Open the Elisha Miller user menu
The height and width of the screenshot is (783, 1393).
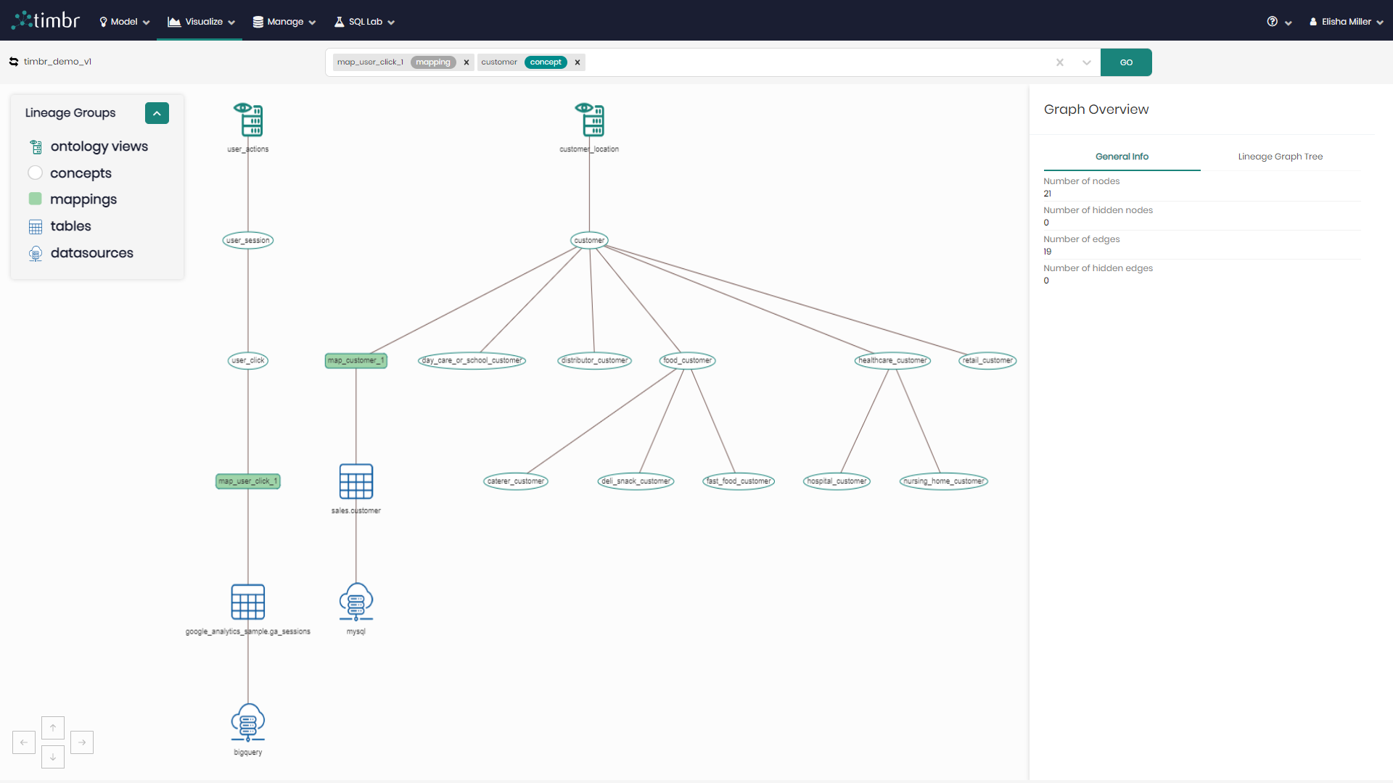click(x=1346, y=21)
